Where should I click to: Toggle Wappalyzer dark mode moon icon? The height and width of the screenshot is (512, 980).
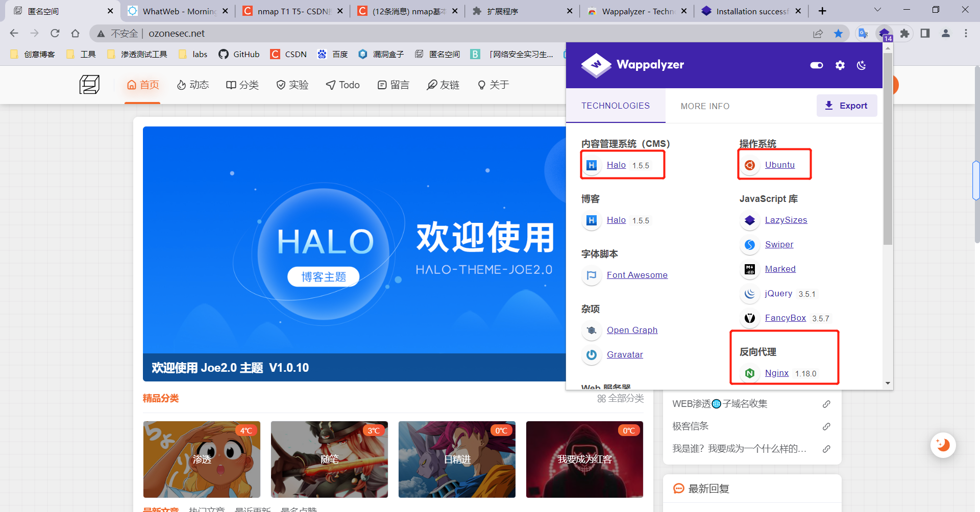[862, 65]
